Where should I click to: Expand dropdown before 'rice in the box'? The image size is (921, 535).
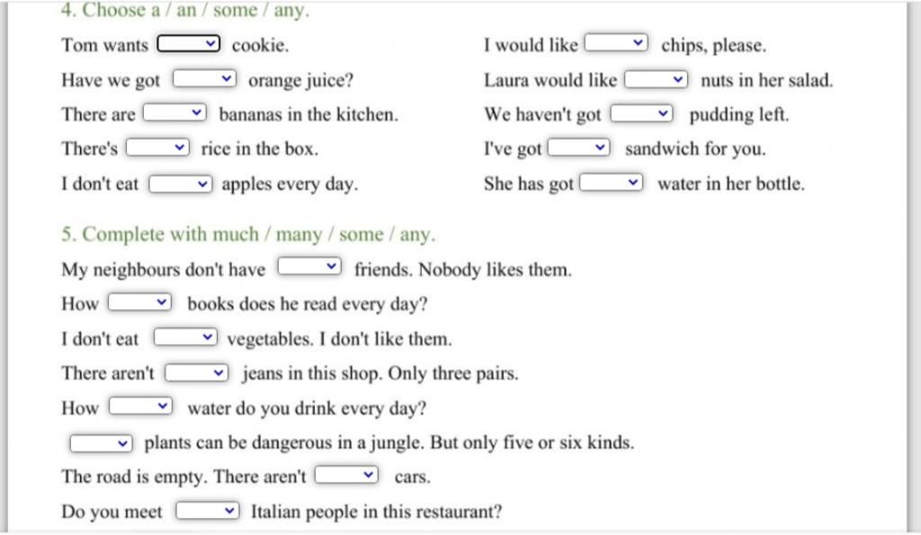click(x=158, y=147)
